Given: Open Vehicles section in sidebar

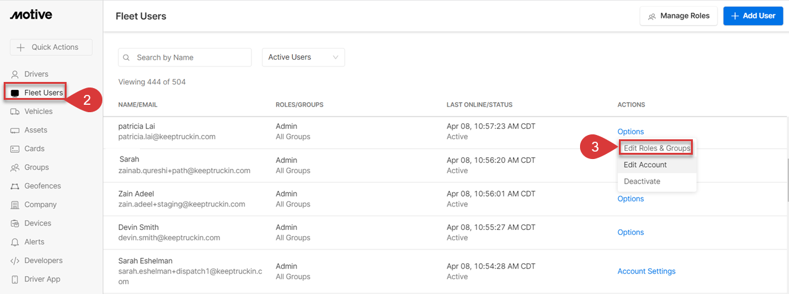Looking at the screenshot, I should pos(38,112).
